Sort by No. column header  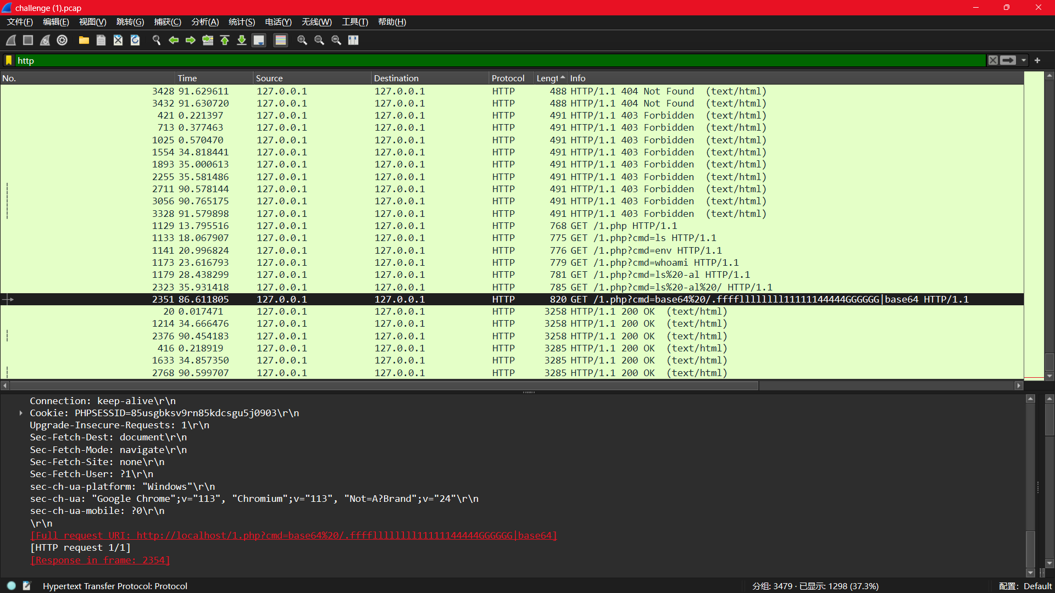(88, 78)
